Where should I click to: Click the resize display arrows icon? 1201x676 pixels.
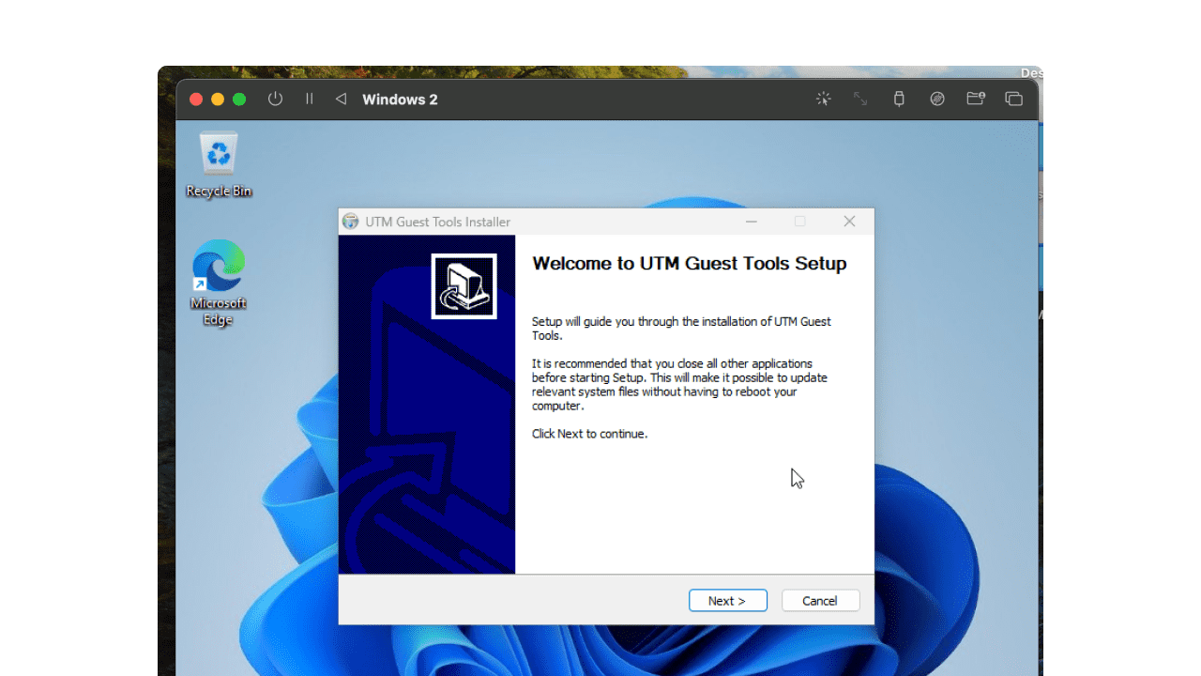coord(860,99)
